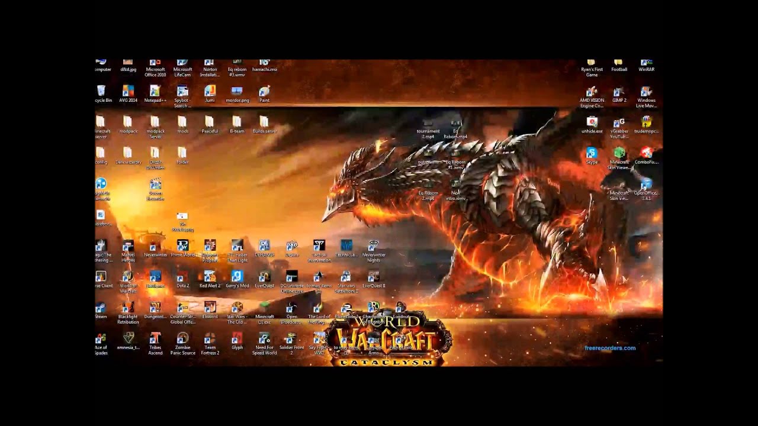
Task: Click the Drizzt Do'Urden folder
Action: coord(155,158)
